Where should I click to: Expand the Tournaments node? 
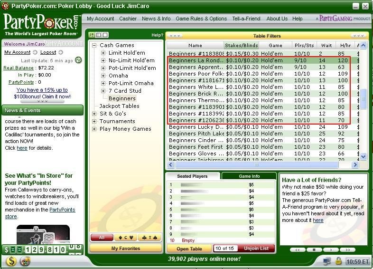tap(94, 121)
